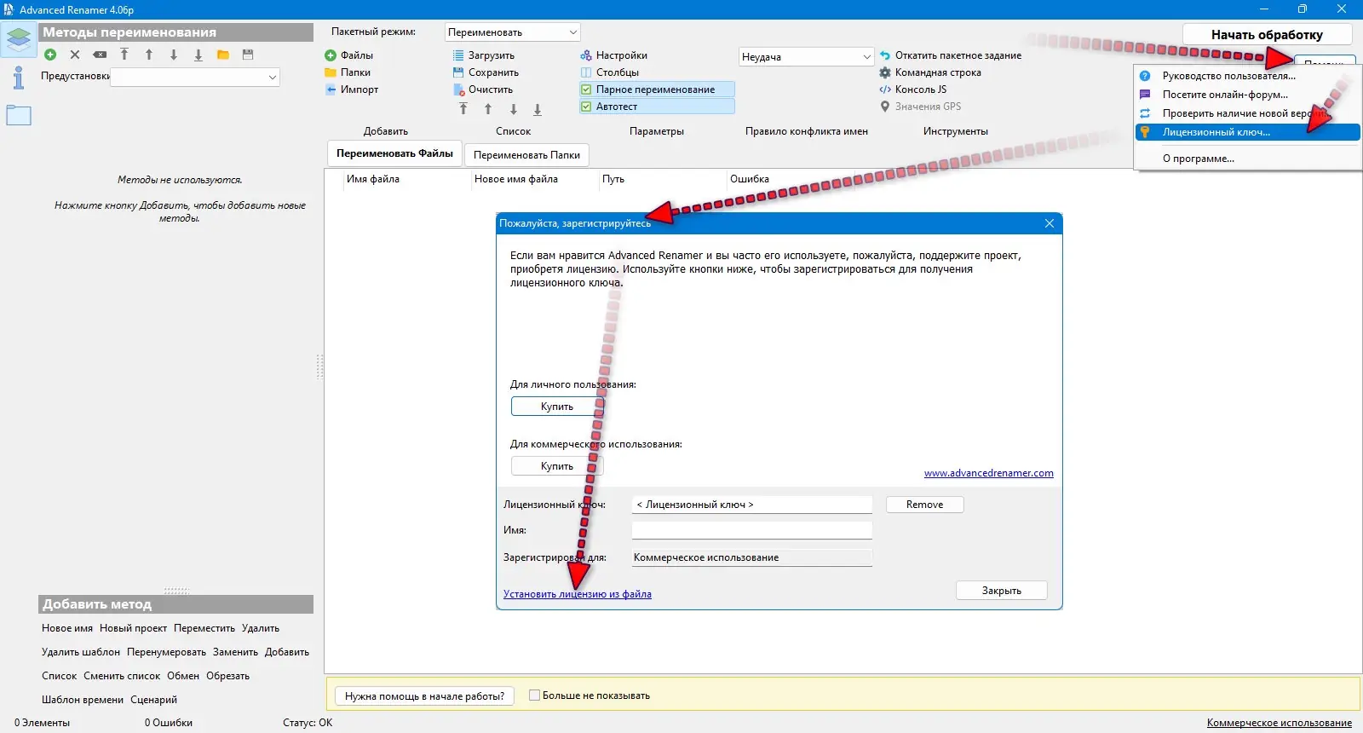
Task: Close the registration dialog with the X
Action: click(1050, 223)
